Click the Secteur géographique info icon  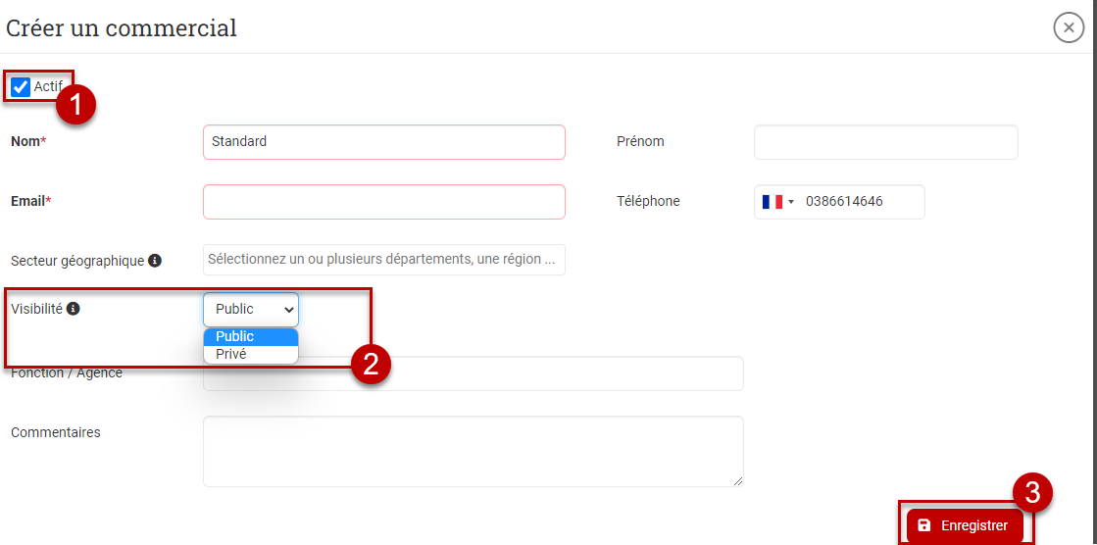coord(155,261)
